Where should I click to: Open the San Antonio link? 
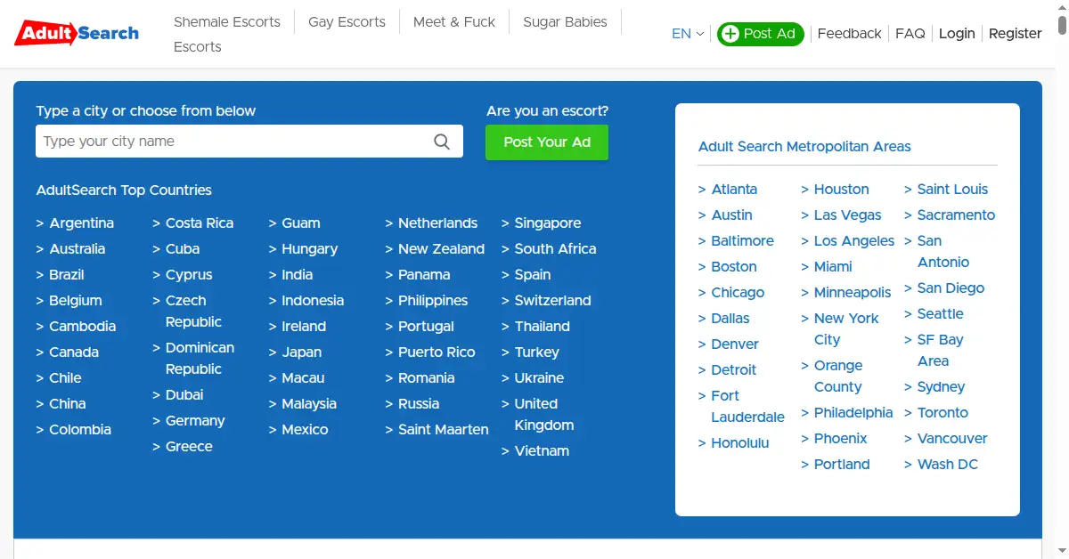point(943,252)
